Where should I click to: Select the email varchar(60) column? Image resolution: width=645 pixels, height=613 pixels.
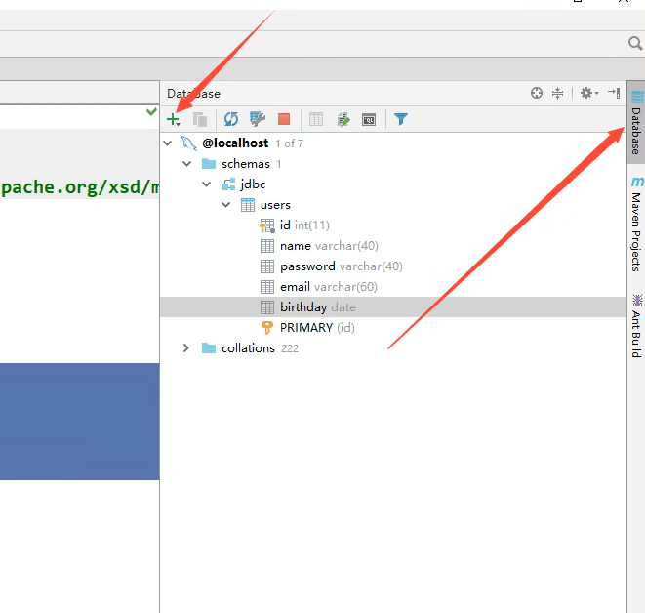click(x=393, y=287)
